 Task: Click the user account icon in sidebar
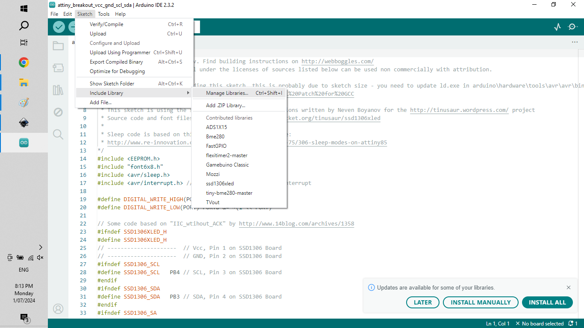click(58, 309)
